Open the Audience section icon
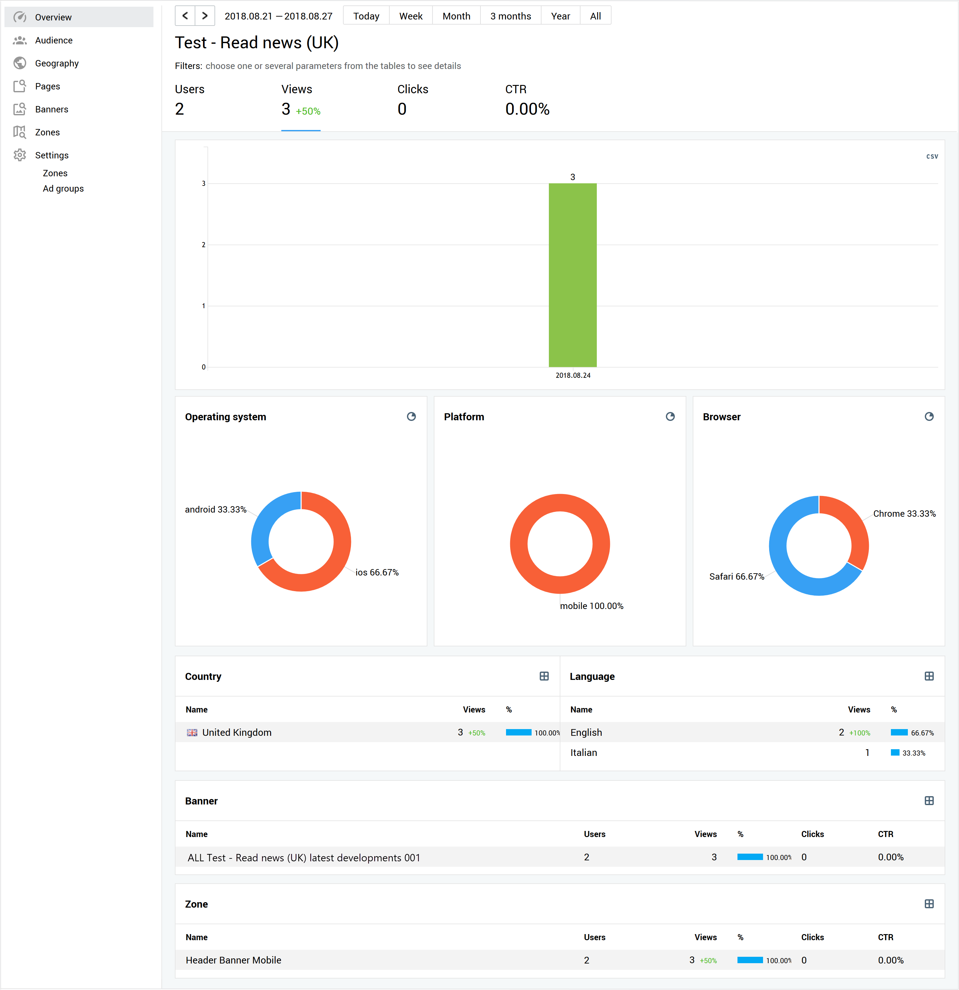 coord(20,41)
